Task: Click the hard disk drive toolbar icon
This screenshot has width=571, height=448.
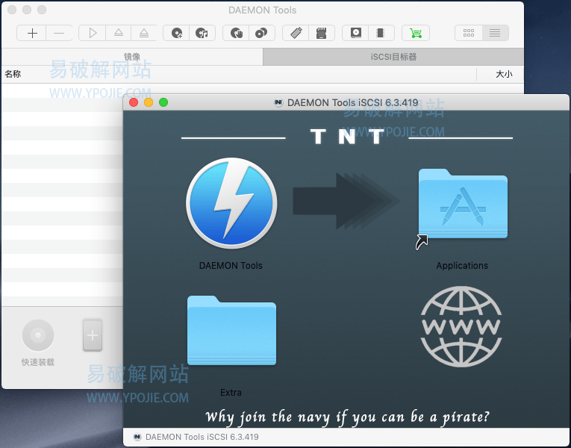Action: point(356,33)
